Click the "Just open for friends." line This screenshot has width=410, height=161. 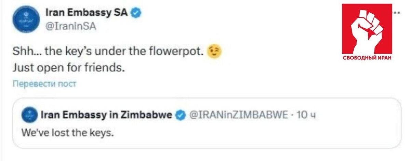pos(67,67)
